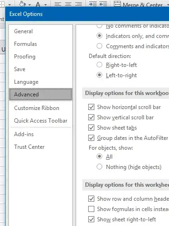Toggle Show horizontal scroll bar checkbox
Screen dimensions: 169x226
(x=91, y=107)
